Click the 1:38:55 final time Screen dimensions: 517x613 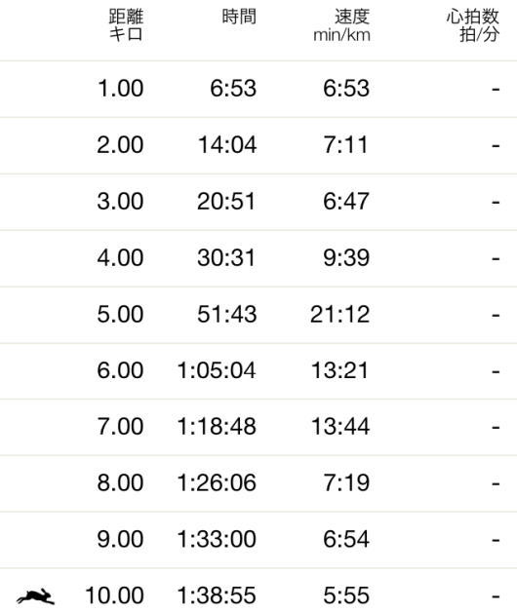(x=217, y=595)
